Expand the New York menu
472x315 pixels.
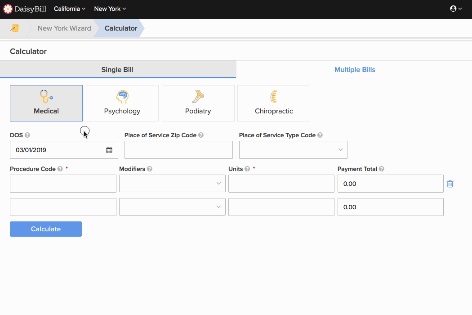tap(110, 9)
